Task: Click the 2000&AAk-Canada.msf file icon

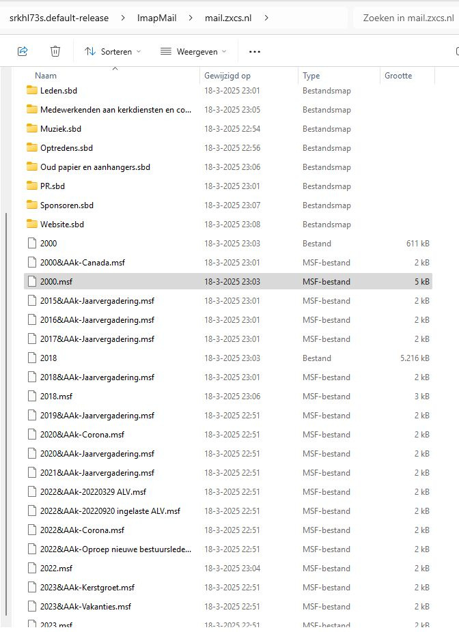Action: (x=32, y=262)
